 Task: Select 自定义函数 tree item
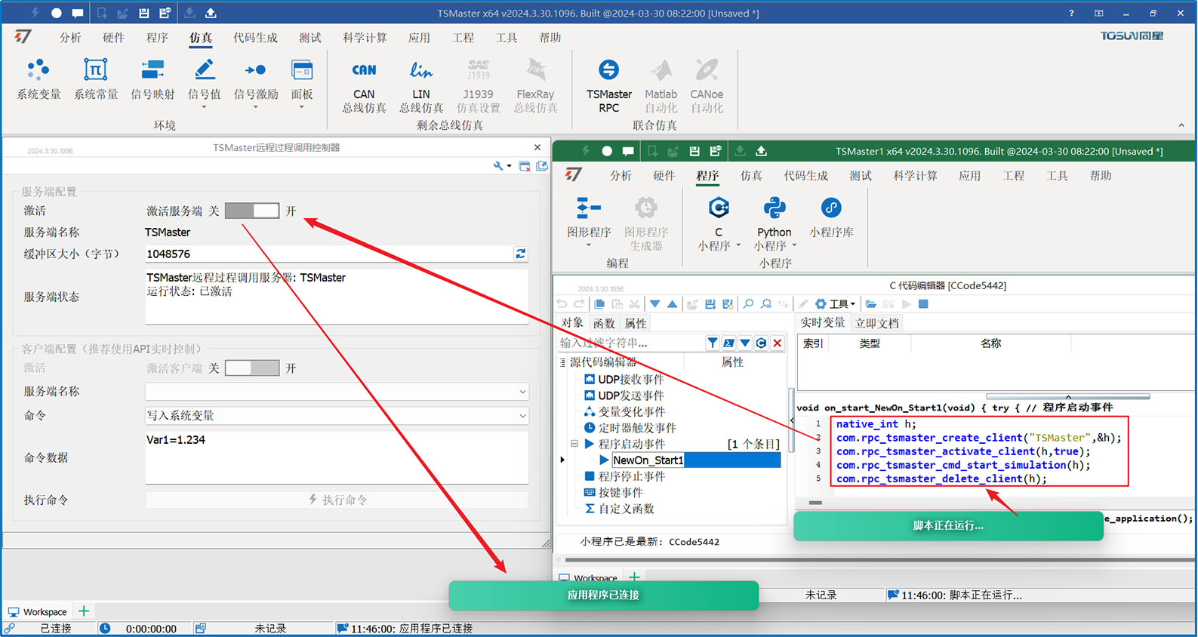[626, 509]
